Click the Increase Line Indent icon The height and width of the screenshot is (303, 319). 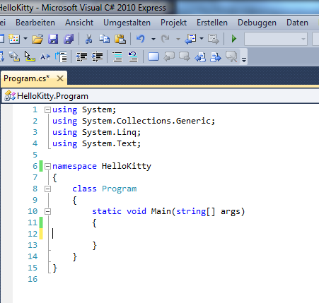point(97,57)
